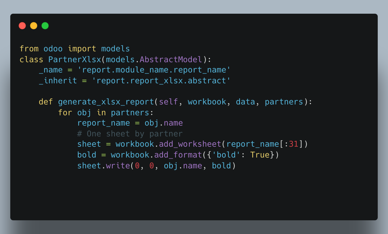Click the "from" keyword

(29, 49)
